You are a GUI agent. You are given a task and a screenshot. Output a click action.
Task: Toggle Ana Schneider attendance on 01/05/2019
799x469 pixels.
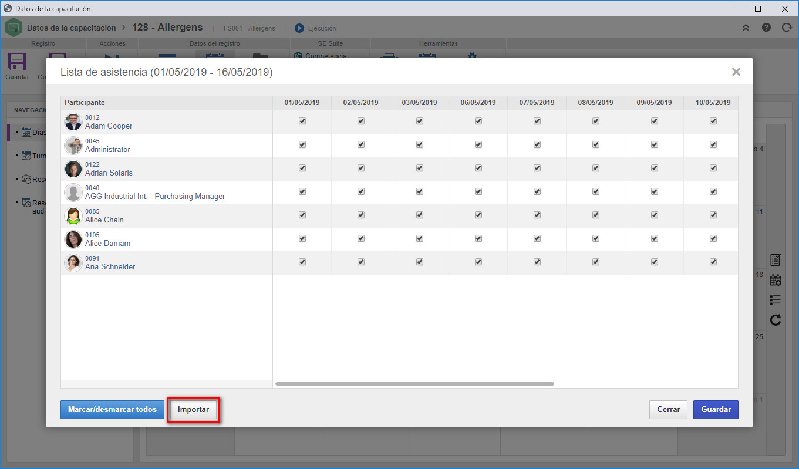(x=302, y=262)
